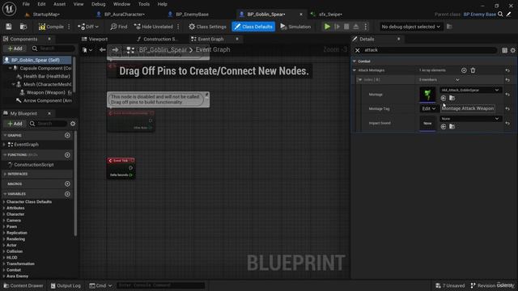Play the level in editor
This screenshot has width=518, height=291.
point(327,27)
